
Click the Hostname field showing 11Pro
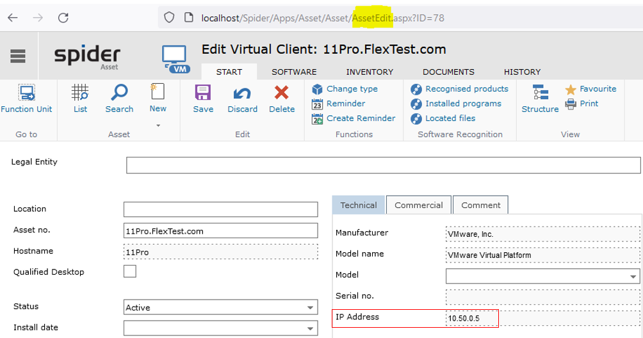(220, 252)
